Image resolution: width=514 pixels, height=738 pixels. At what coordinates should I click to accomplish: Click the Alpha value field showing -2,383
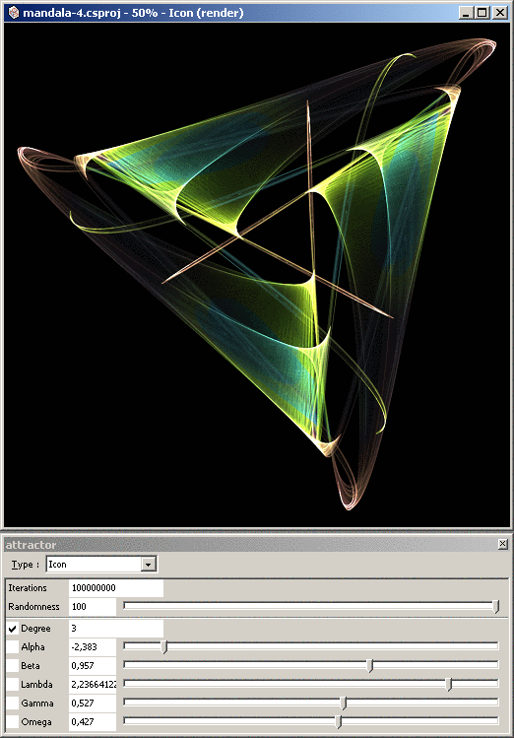[x=93, y=646]
